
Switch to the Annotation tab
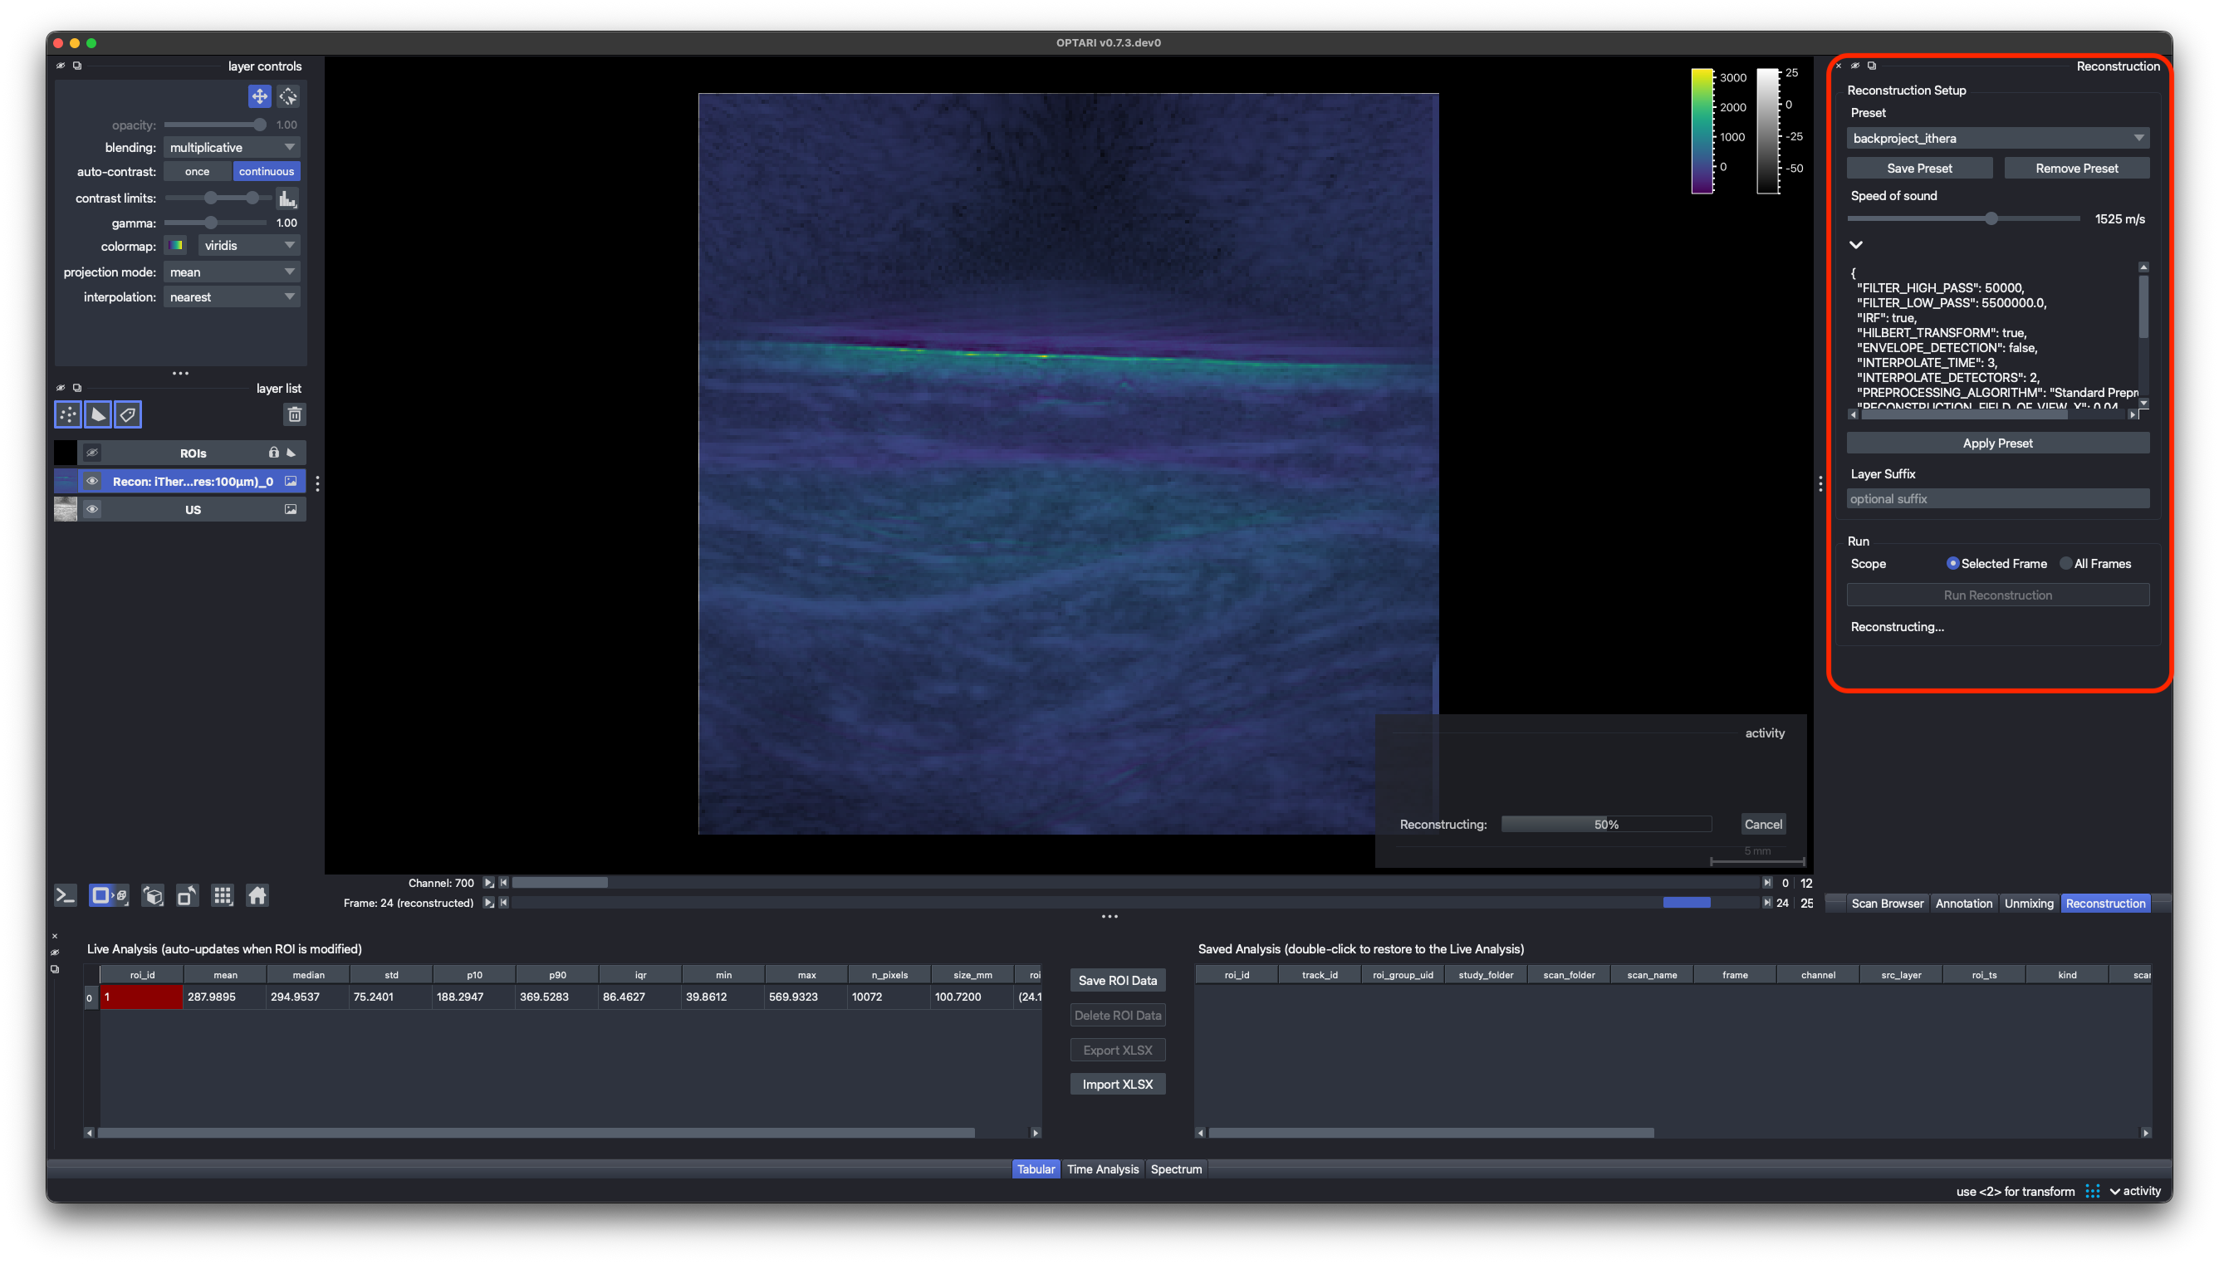point(1964,903)
